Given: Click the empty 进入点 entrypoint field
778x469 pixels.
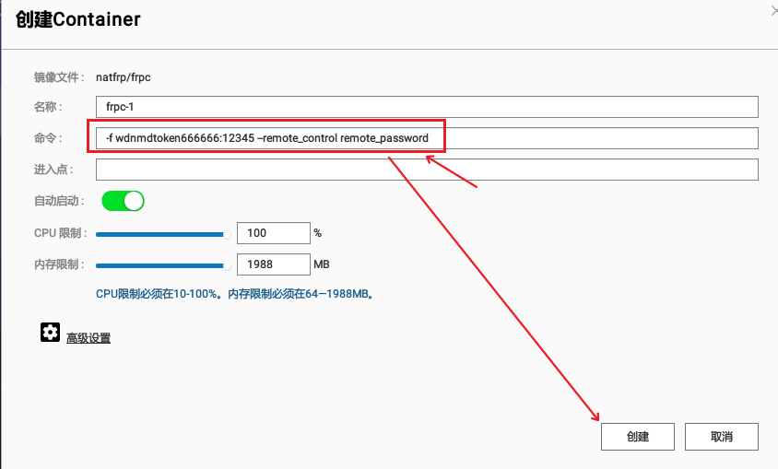Looking at the screenshot, I should point(426,170).
